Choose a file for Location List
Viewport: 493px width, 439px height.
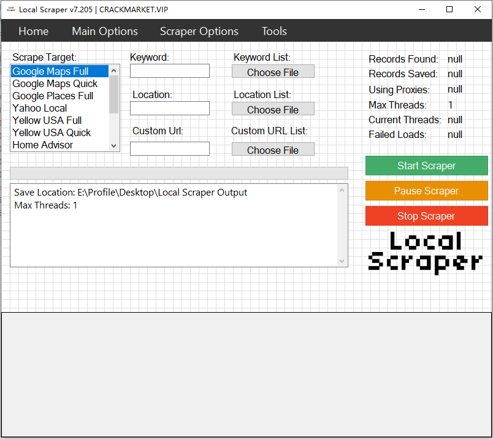coord(273,109)
